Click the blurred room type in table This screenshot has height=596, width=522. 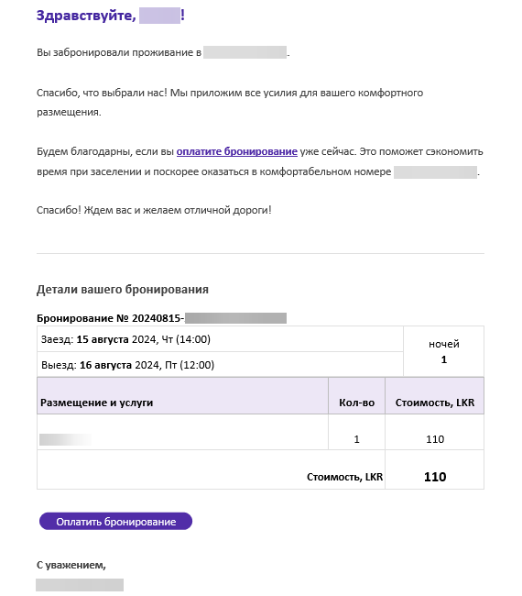pyautogui.click(x=65, y=439)
